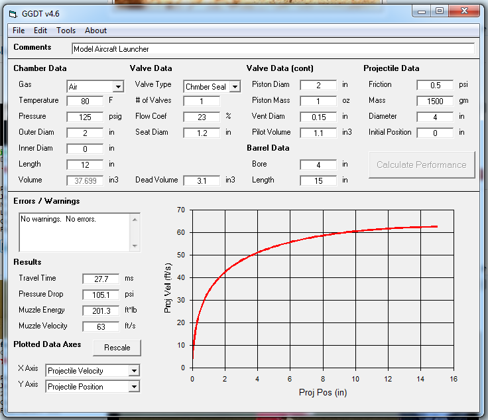Open the Y Axis Projectile Position dropdown
Image resolution: width=488 pixels, height=420 pixels.
134,387
